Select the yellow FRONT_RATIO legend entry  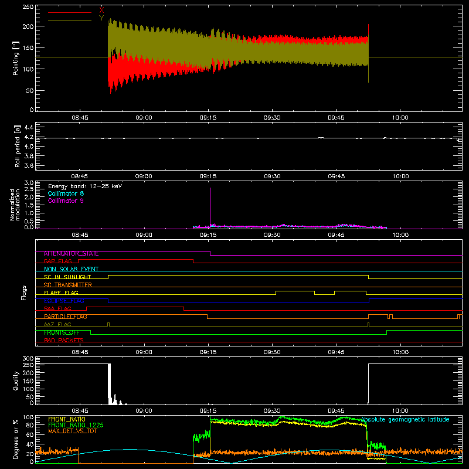click(67, 419)
